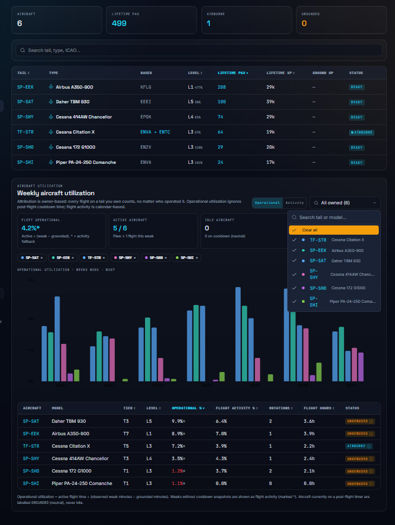Image resolution: width=395 pixels, height=525 pixels.
Task: Open the SP-EEK tail link in fleet table
Action: [25, 87]
